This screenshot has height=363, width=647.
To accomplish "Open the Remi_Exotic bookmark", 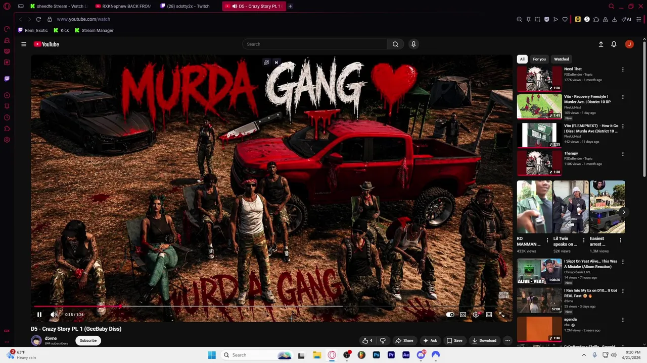I will coord(32,30).
